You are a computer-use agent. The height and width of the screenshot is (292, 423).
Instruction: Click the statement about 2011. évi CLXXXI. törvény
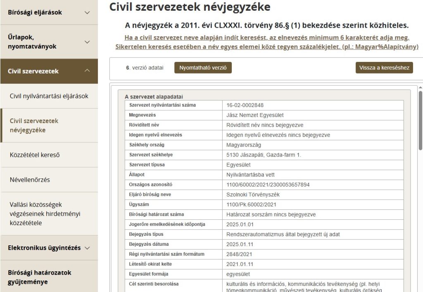[x=267, y=25]
